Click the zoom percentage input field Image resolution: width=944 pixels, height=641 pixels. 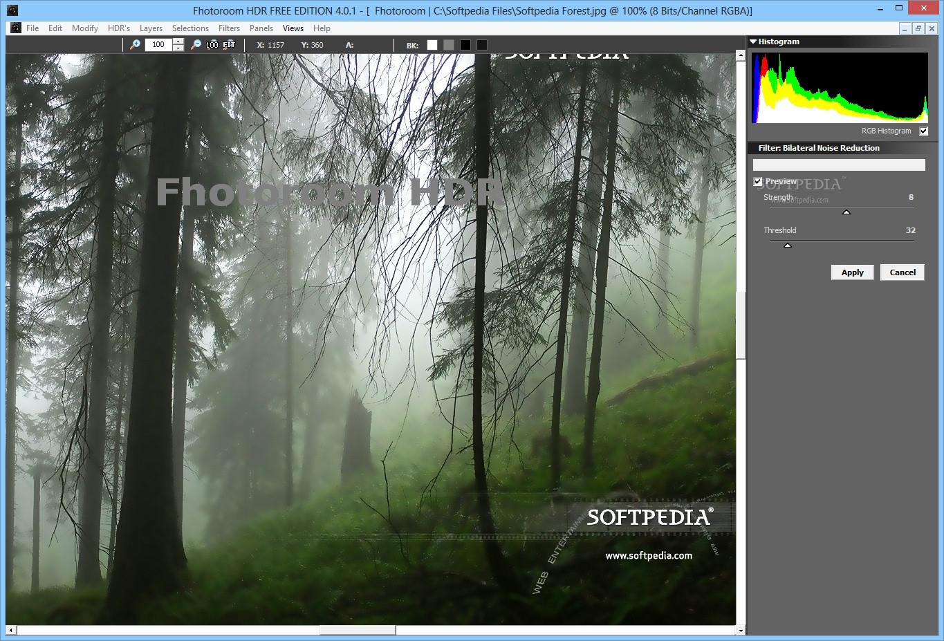[x=159, y=45]
